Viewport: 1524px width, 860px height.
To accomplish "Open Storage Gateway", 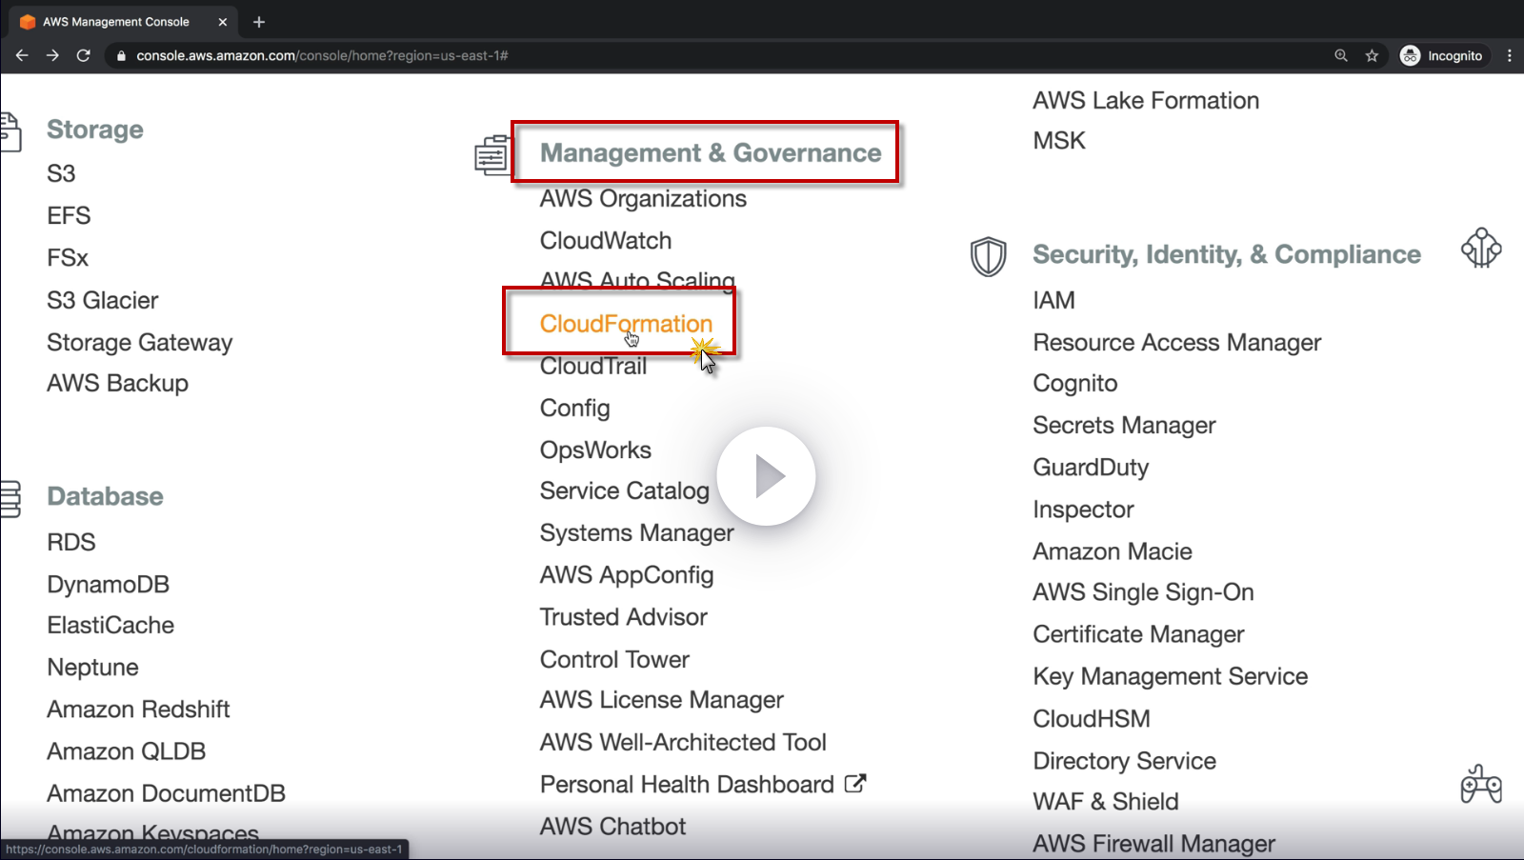I will pos(140,342).
